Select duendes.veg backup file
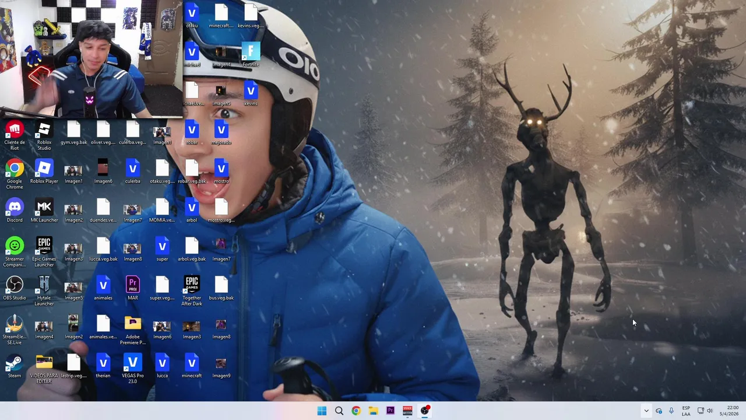The width and height of the screenshot is (746, 420). 103,211
